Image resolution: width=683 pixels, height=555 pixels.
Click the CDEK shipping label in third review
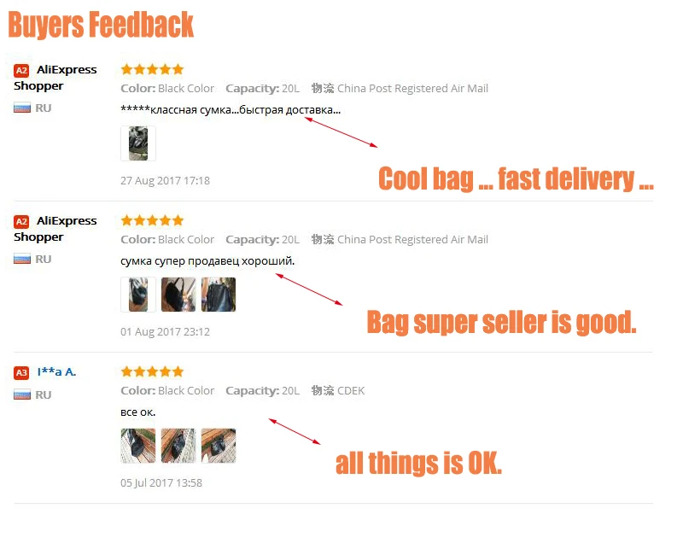[351, 391]
